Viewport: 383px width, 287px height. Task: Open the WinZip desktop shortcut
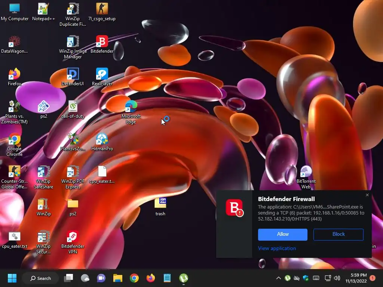click(x=43, y=207)
